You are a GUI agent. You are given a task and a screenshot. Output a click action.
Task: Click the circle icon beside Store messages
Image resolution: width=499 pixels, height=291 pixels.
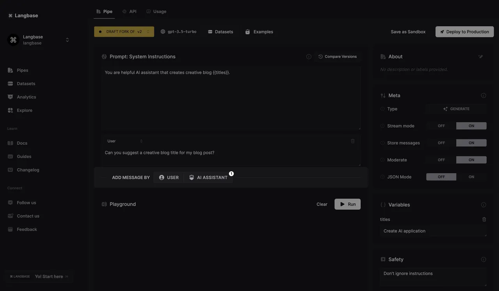(x=382, y=143)
